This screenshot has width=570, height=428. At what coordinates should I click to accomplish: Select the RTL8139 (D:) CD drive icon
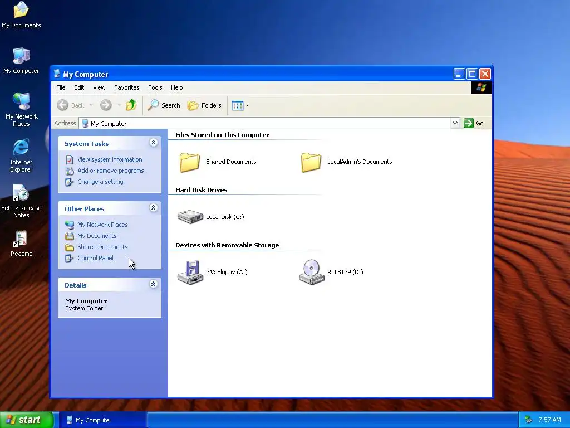[312, 272]
